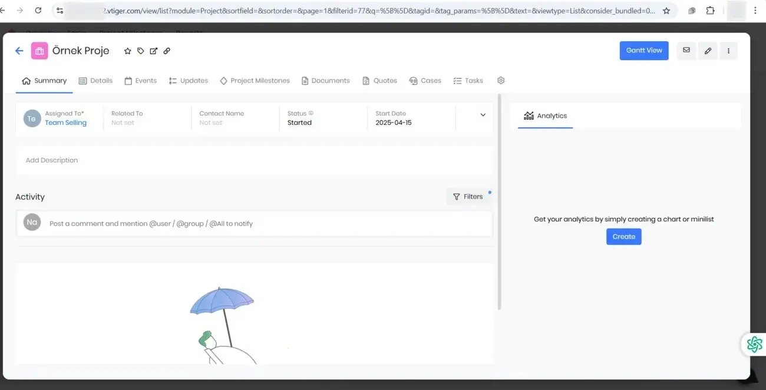Click the back arrow beside Örnek Proje

click(x=19, y=51)
